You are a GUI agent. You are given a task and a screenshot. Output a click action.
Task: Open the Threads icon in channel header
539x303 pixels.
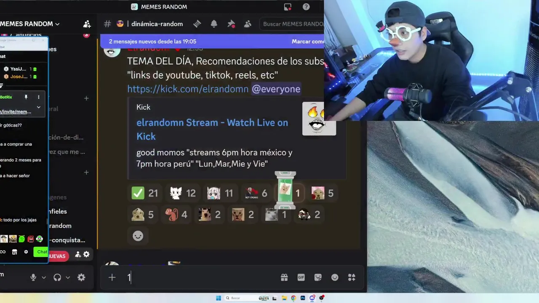(x=197, y=24)
